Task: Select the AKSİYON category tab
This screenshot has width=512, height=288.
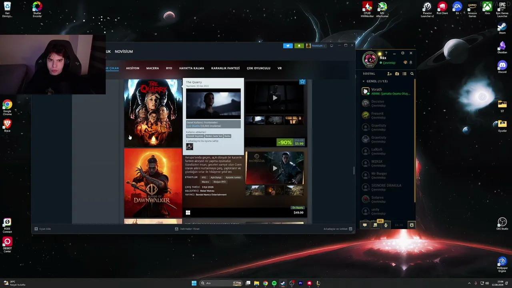Action: (133, 68)
